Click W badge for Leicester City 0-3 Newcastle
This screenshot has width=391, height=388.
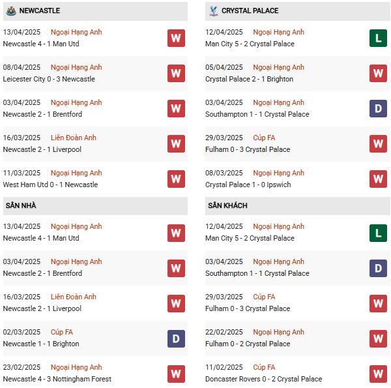click(x=176, y=73)
